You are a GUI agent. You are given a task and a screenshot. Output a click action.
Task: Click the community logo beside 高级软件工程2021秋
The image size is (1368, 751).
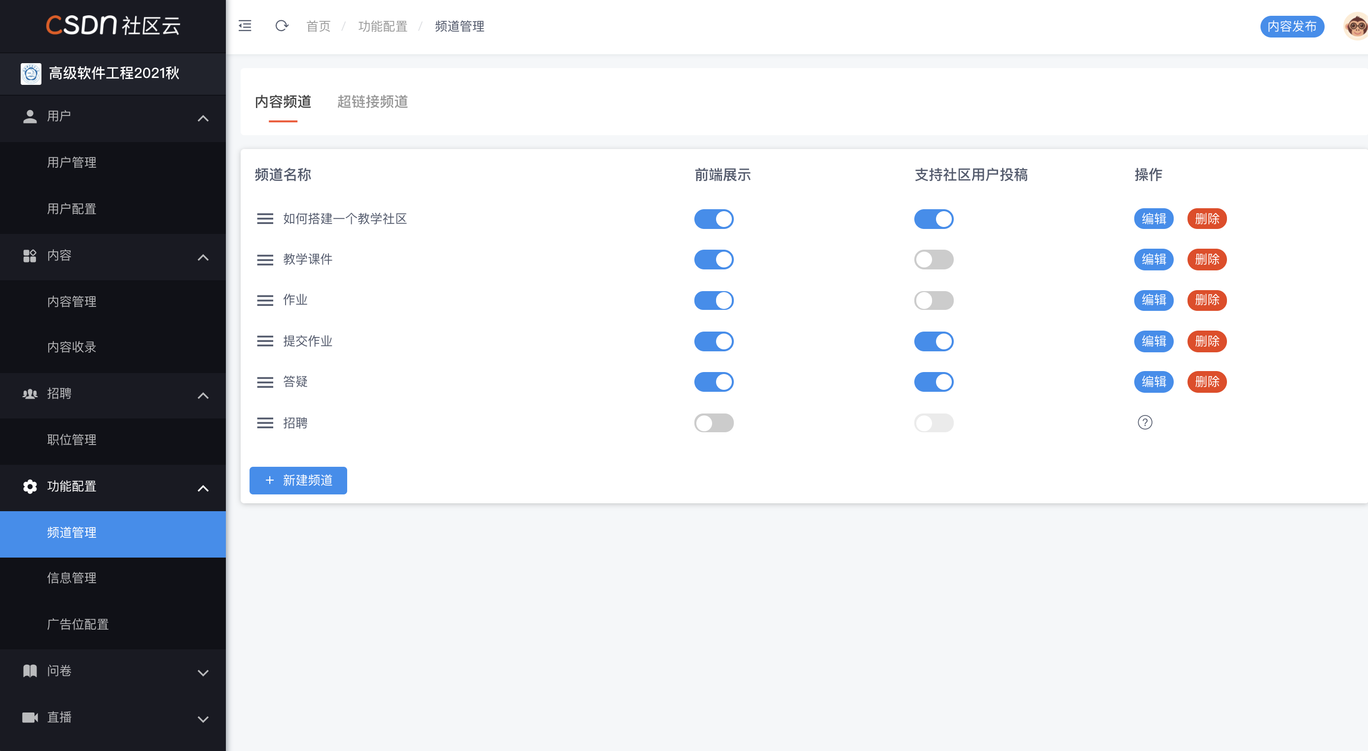point(31,74)
